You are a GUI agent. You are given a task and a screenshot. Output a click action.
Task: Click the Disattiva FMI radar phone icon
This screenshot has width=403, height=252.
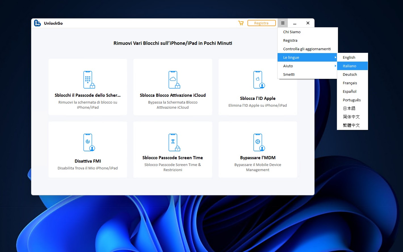[x=89, y=142]
